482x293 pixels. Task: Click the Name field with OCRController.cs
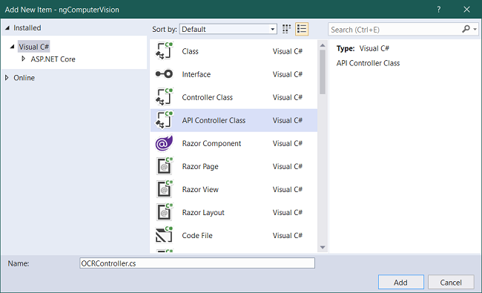click(197, 263)
